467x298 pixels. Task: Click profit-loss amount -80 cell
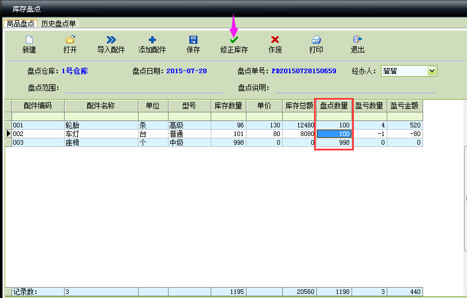pyautogui.click(x=405, y=134)
